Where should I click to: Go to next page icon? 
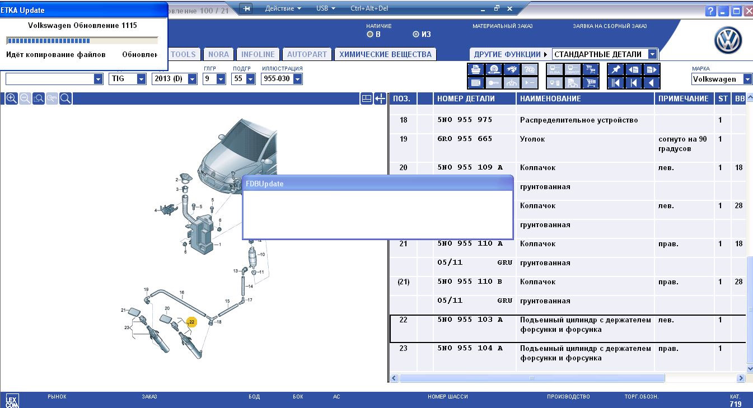pos(652,69)
